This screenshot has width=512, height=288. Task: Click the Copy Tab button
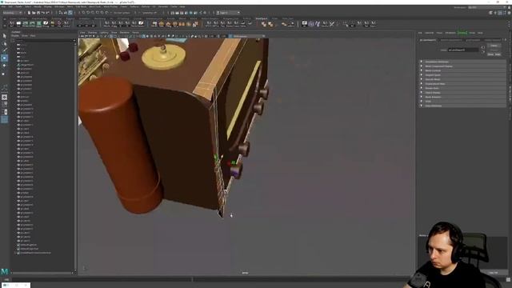pos(494,273)
